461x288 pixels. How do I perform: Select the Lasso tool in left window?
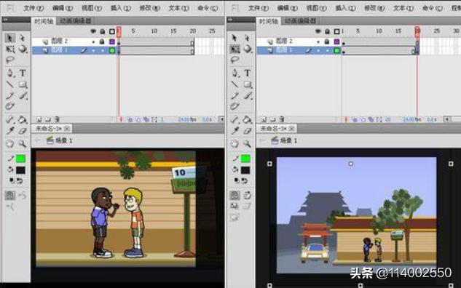tap(10, 60)
